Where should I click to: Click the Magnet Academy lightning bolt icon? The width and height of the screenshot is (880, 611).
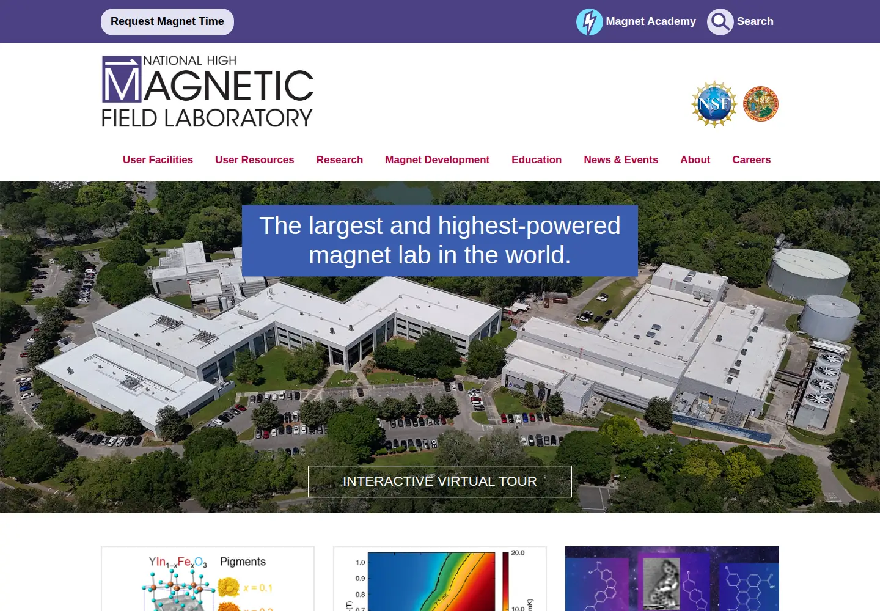pos(589,22)
